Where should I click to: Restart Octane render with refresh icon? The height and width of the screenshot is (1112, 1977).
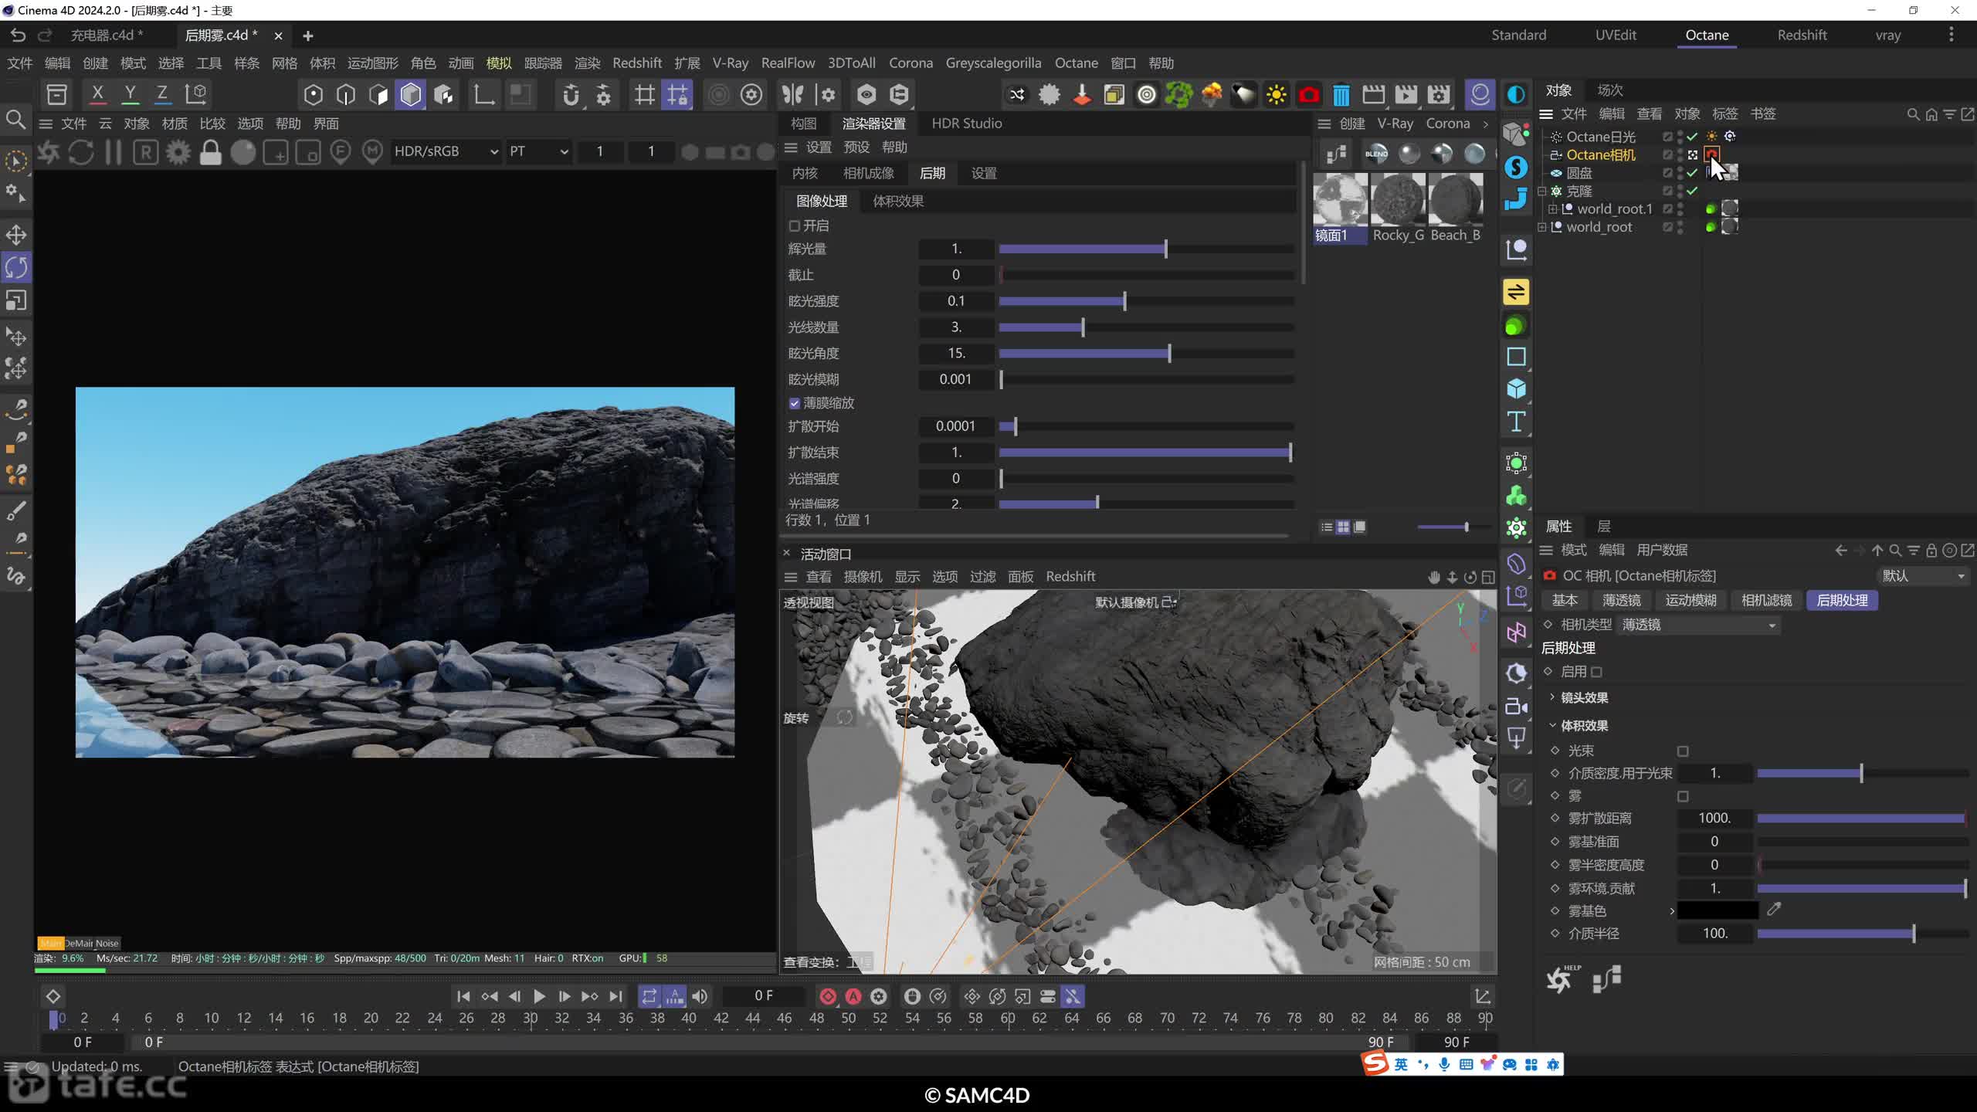pyautogui.click(x=81, y=152)
